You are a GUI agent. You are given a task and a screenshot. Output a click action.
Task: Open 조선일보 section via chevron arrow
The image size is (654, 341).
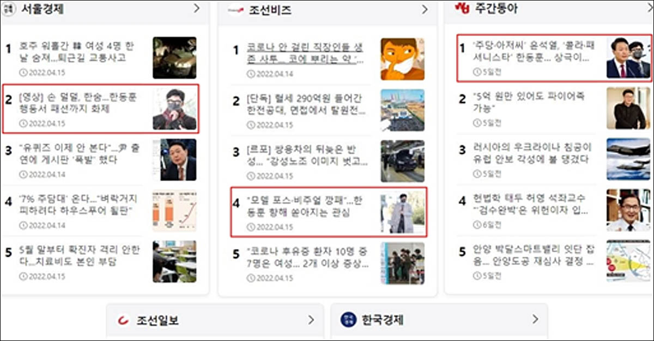point(311,319)
